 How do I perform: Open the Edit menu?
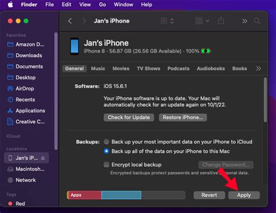(x=66, y=5)
